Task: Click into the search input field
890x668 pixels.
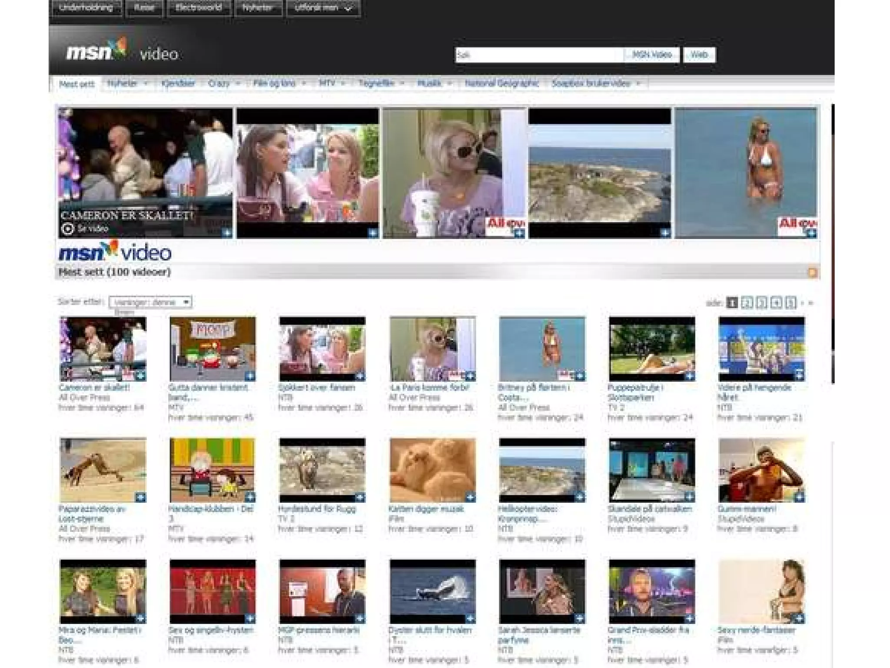Action: coord(539,55)
